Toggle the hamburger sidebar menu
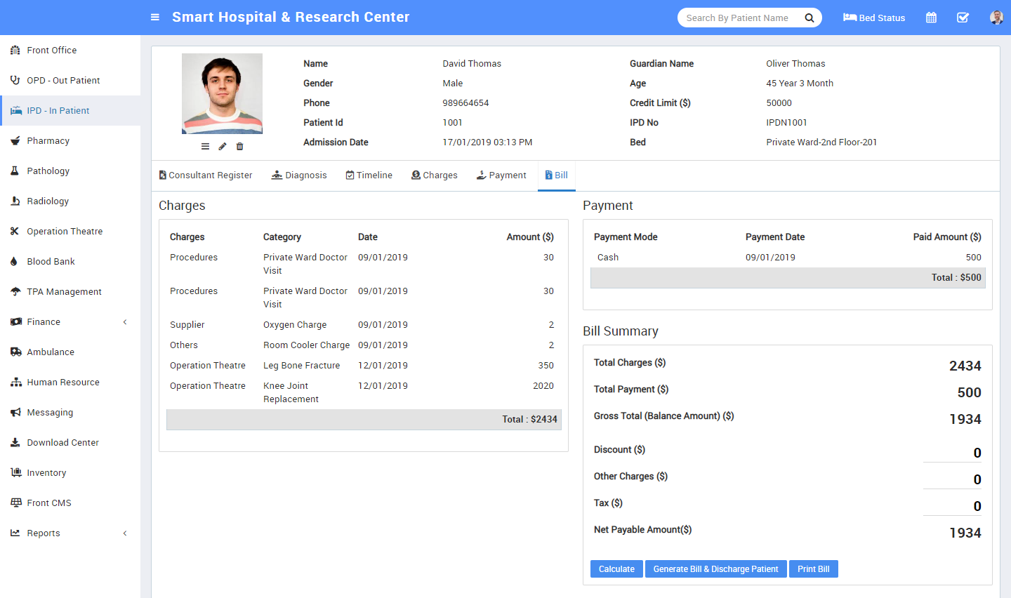This screenshot has width=1011, height=598. (155, 18)
